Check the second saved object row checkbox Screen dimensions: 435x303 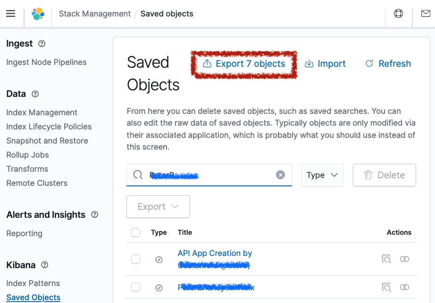coord(136,287)
